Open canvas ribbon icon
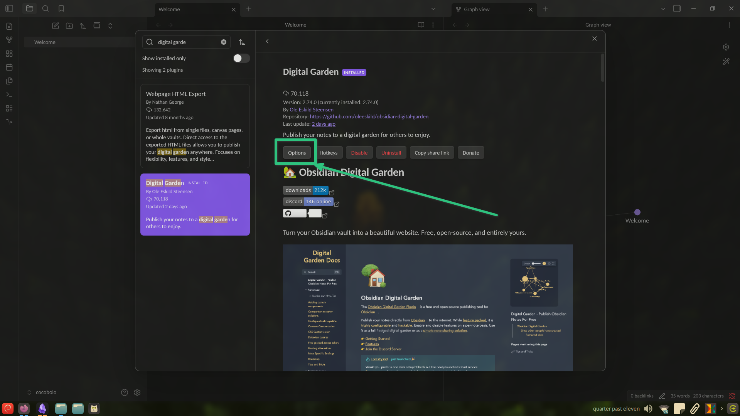Viewport: 740px width, 416px height. tap(9, 54)
